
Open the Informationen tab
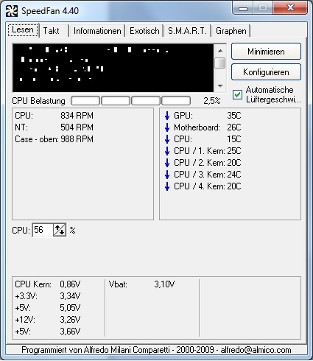click(97, 31)
